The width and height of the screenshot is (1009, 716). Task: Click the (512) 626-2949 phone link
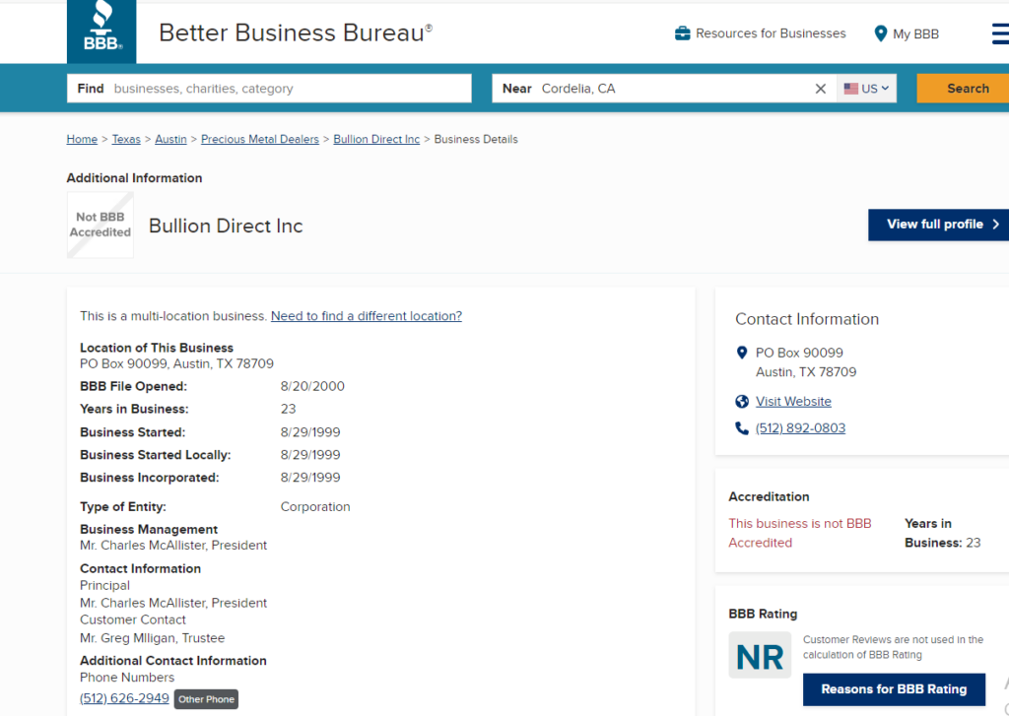(x=124, y=698)
